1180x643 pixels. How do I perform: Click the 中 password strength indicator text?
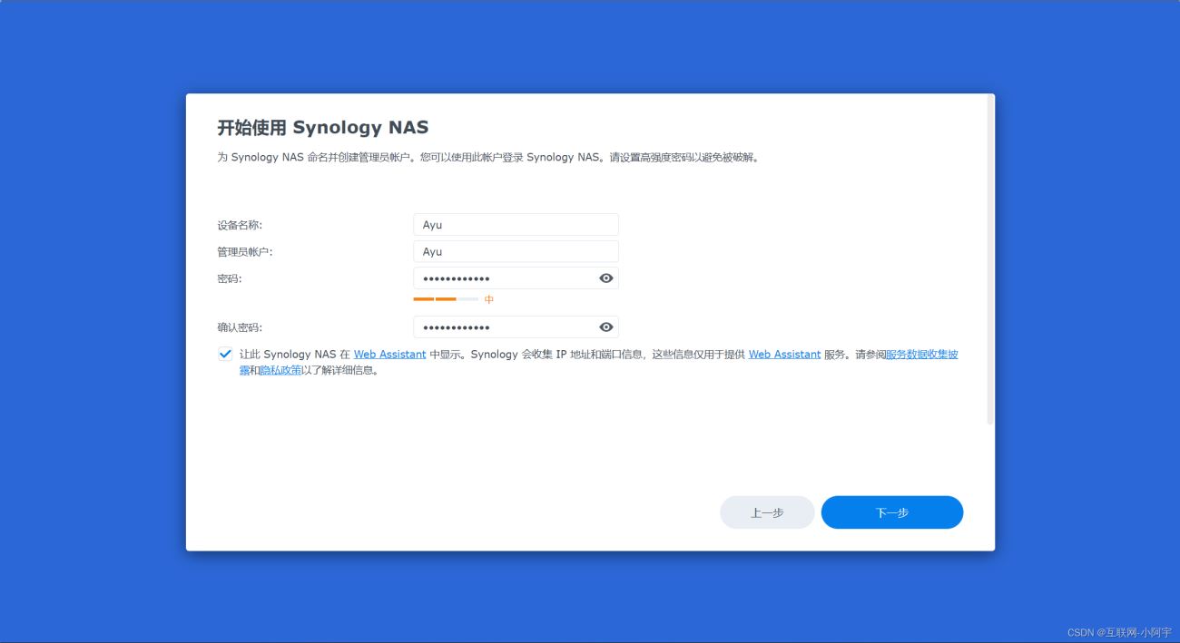(489, 299)
